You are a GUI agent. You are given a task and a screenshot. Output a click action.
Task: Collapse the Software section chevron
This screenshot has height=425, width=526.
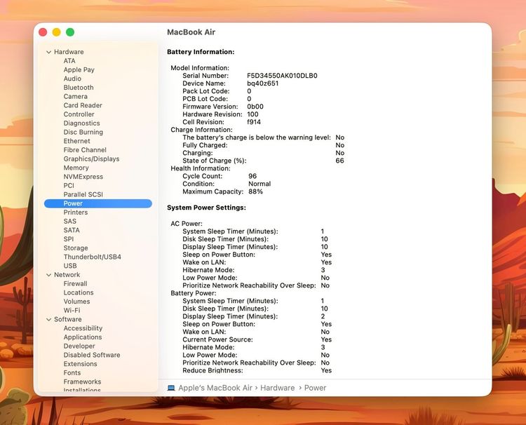click(x=48, y=319)
